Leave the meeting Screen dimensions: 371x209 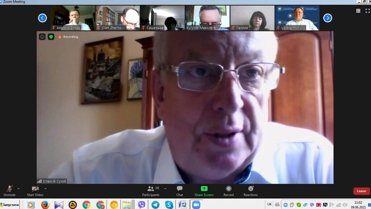[x=361, y=191]
